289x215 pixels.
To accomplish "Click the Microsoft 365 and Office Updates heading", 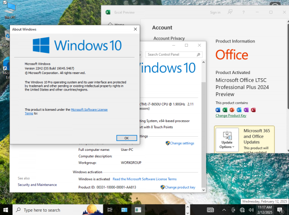I will click(256, 136).
